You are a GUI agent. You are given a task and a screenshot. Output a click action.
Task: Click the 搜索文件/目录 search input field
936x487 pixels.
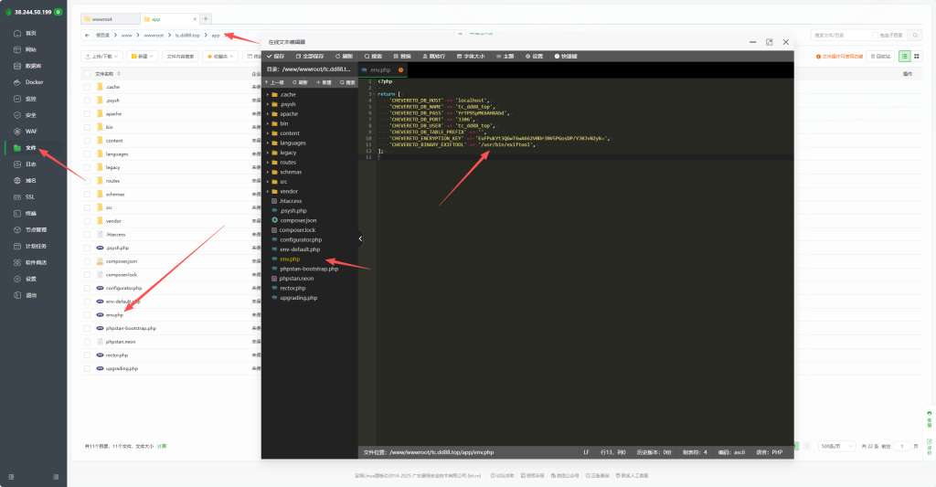[825, 35]
